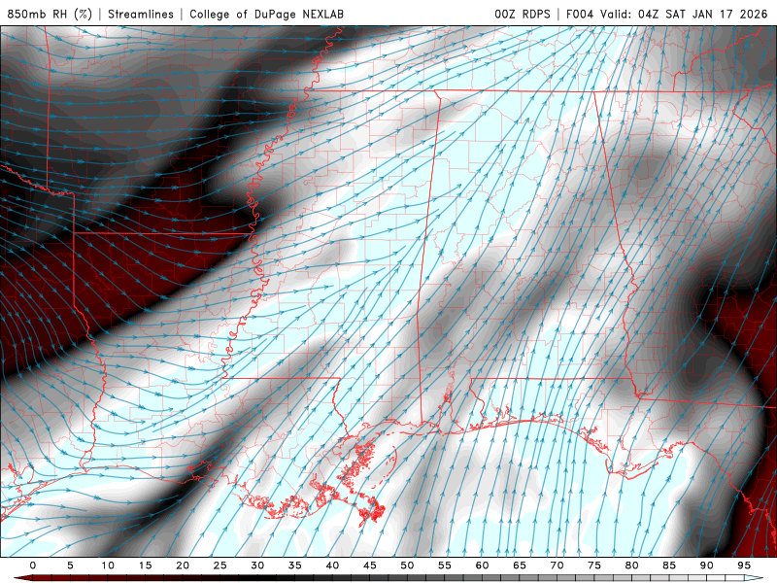Click the colorbar label '55'
Viewport: 777px width, 583px height.
pyautogui.click(x=445, y=566)
